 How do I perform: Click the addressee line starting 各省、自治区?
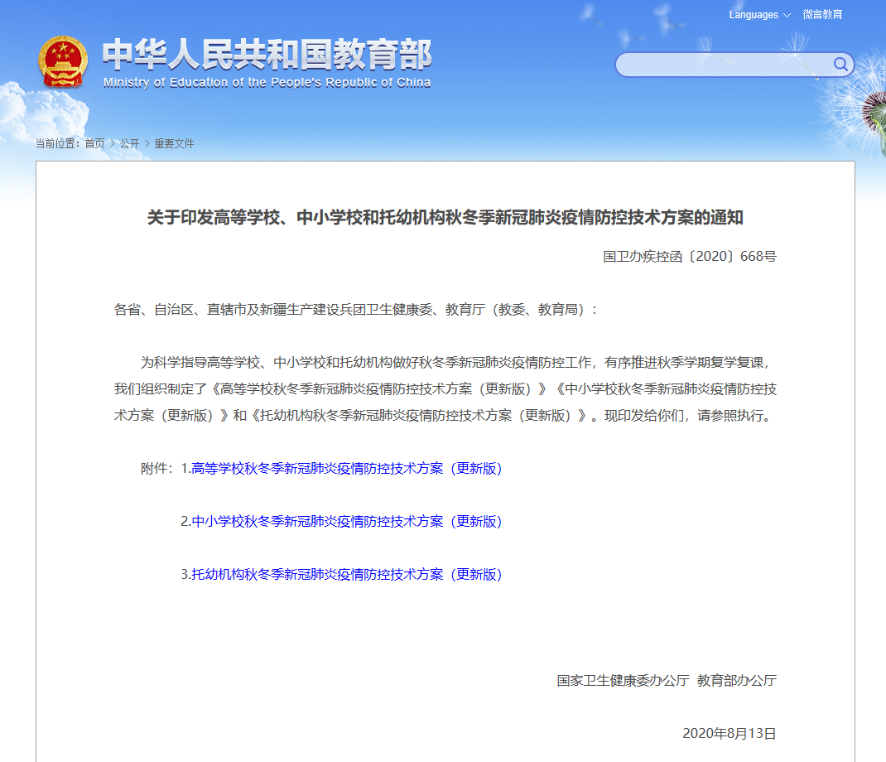click(x=356, y=310)
